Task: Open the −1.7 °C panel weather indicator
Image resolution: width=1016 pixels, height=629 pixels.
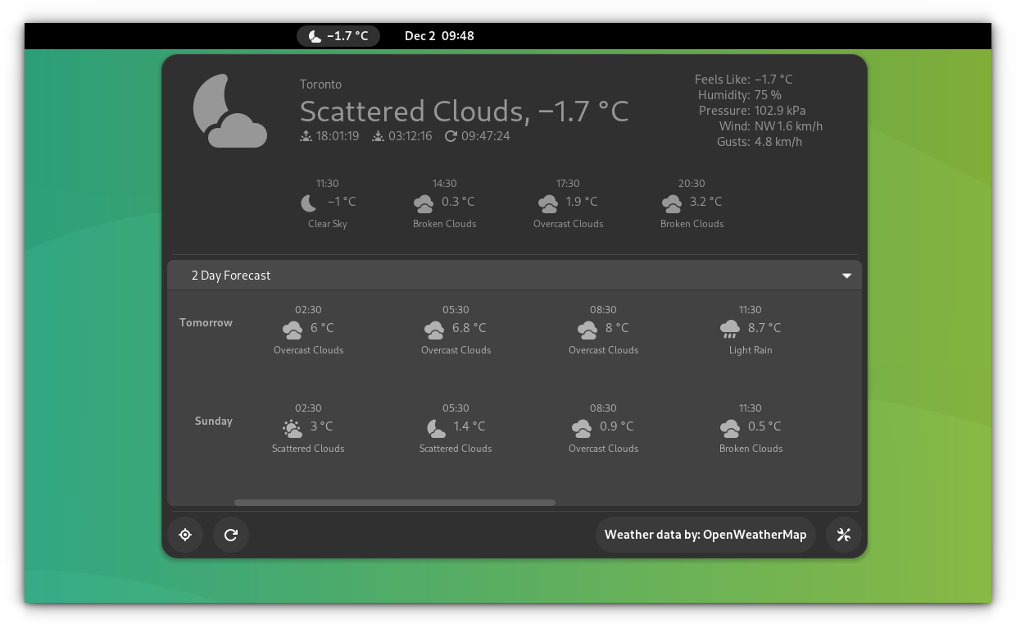Action: (x=338, y=36)
